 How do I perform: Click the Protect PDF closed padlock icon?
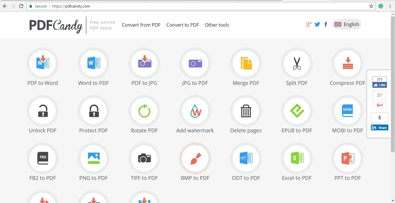(x=94, y=111)
